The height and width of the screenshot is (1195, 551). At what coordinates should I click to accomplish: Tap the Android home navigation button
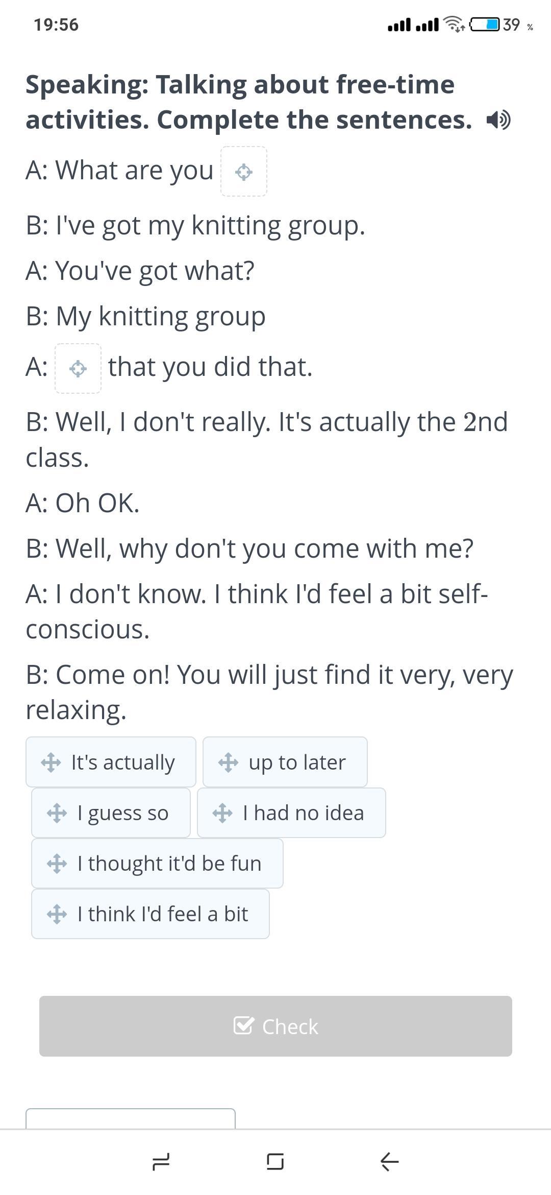275,1162
